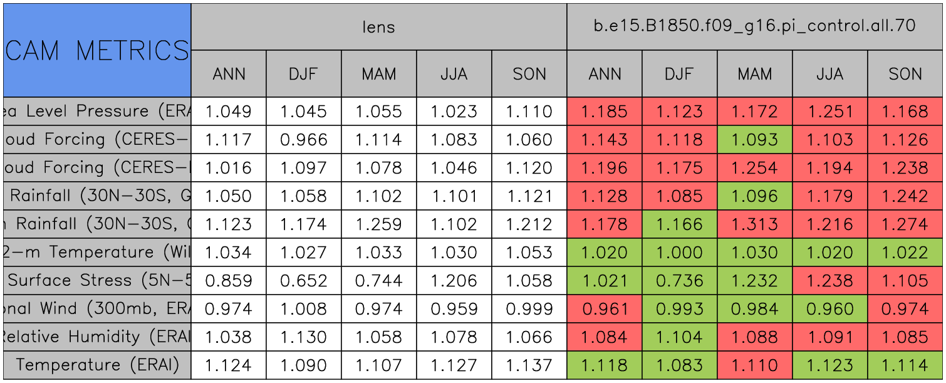Click the 1.259 cell under lens MAM

[x=379, y=224]
